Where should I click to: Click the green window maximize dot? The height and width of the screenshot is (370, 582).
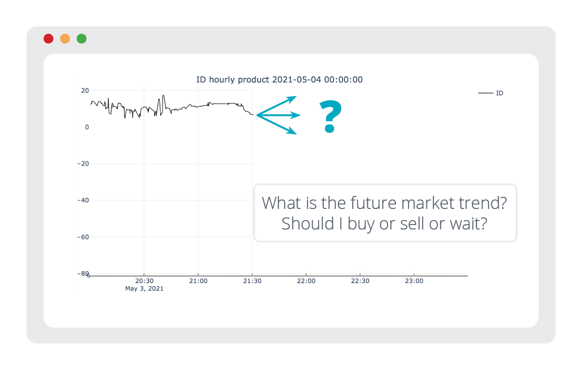click(x=82, y=38)
